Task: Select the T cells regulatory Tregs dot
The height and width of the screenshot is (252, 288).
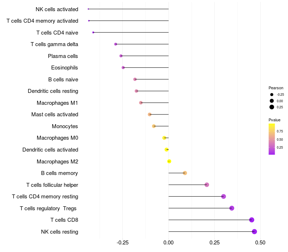Action: 232,208
